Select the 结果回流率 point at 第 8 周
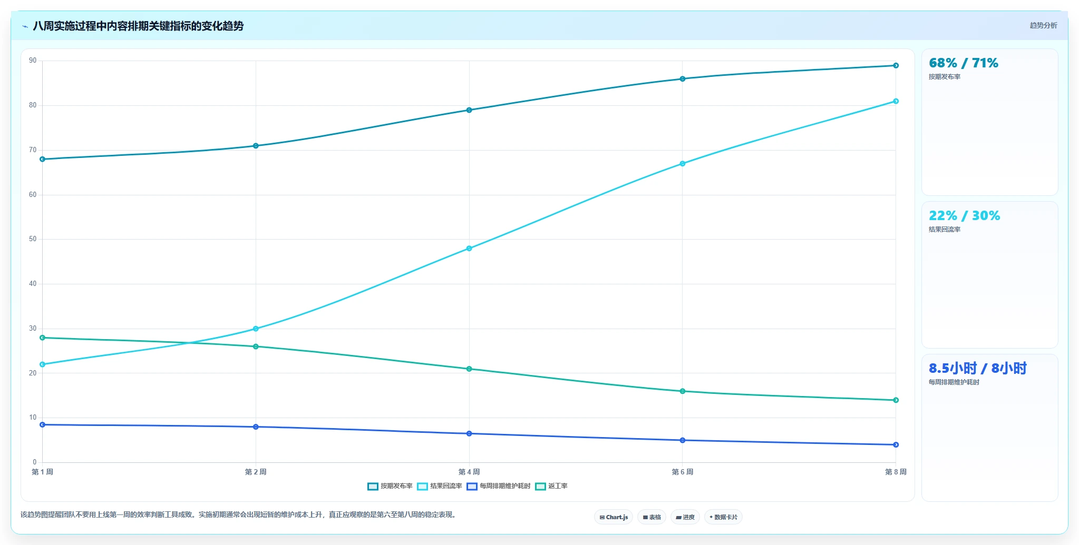The height and width of the screenshot is (545, 1079). pos(896,101)
